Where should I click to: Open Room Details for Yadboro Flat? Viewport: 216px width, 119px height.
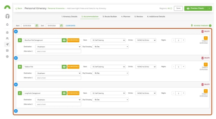click(73, 67)
